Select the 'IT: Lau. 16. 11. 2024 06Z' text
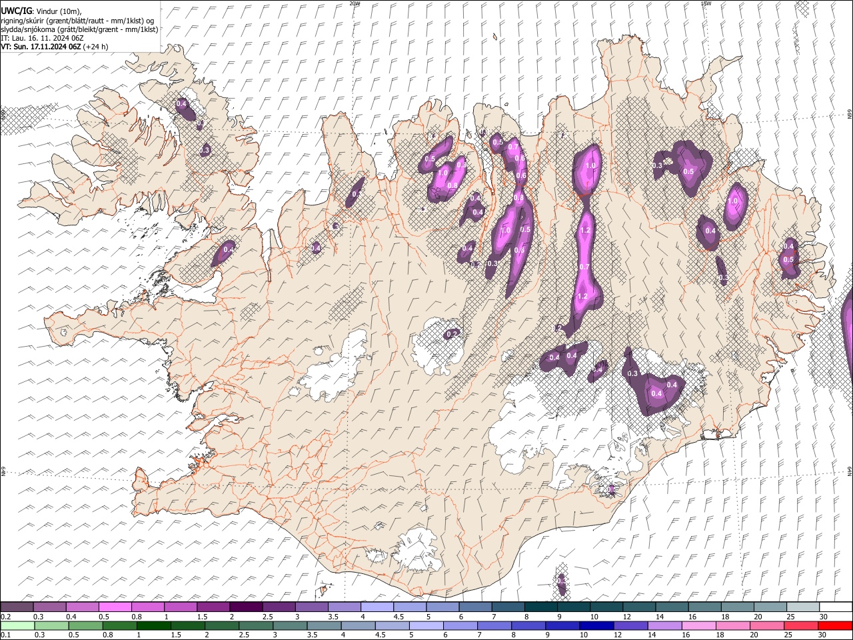Screen dimensions: 853x640 tap(42, 38)
